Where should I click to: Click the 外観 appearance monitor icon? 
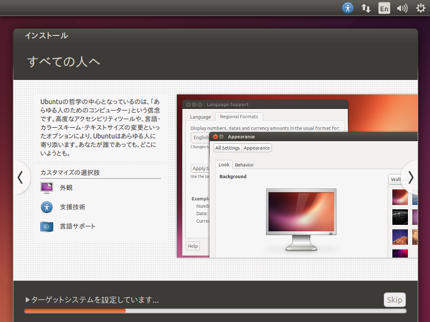[47, 188]
